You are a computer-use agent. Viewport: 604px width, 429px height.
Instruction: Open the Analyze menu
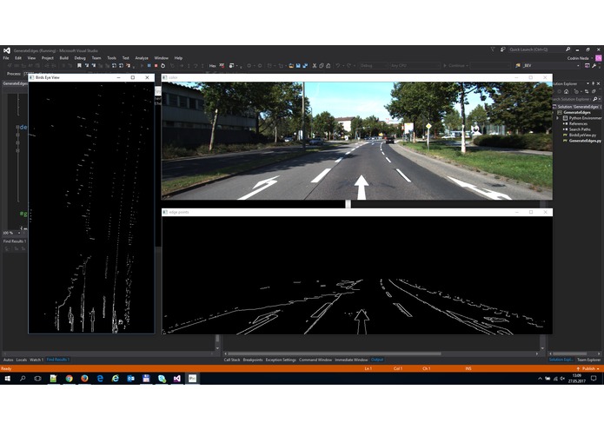click(142, 58)
